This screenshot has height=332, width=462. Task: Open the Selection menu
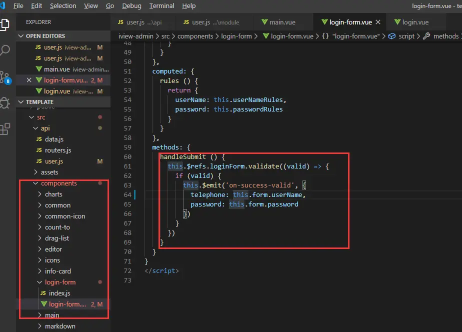(63, 6)
